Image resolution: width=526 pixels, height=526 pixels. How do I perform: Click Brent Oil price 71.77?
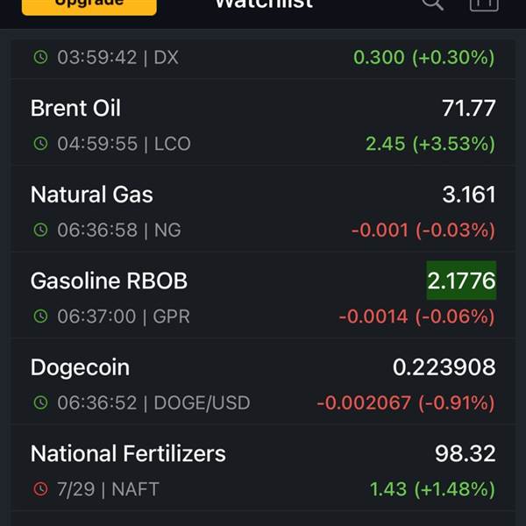469,108
